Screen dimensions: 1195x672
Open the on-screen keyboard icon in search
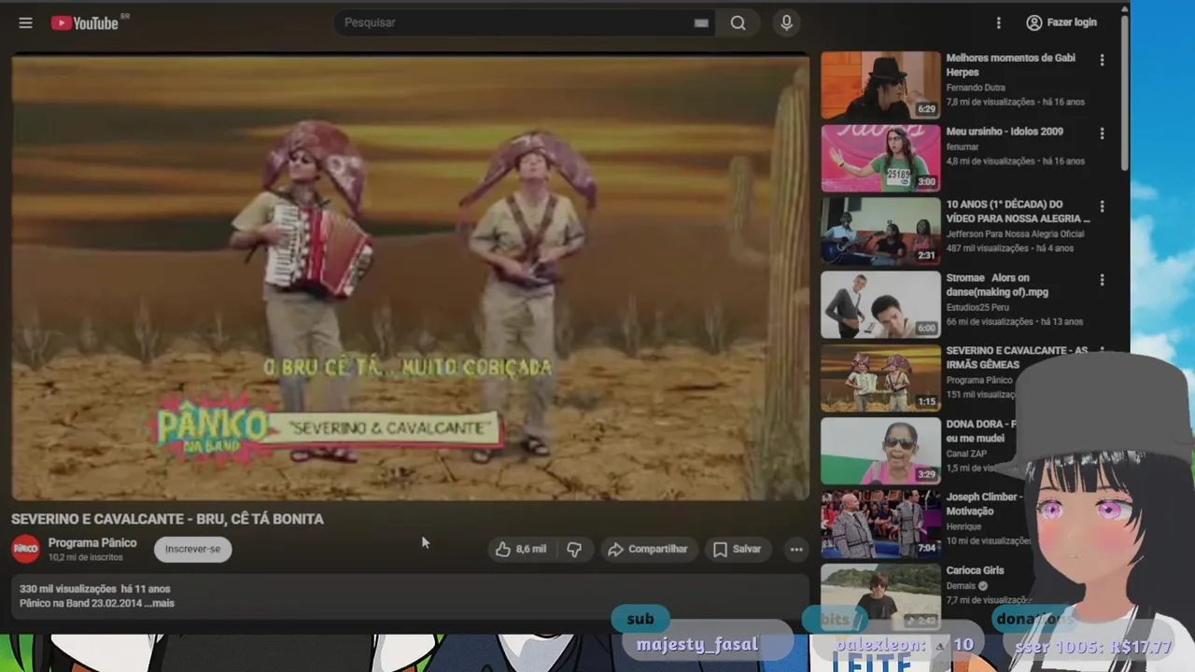(x=701, y=23)
